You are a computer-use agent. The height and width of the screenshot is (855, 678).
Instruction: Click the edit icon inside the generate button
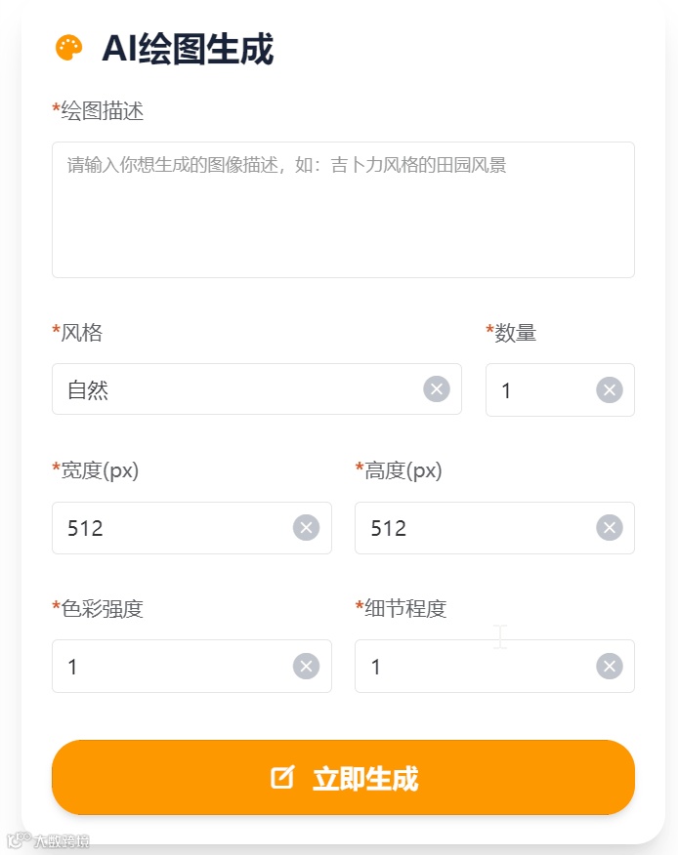point(283,777)
